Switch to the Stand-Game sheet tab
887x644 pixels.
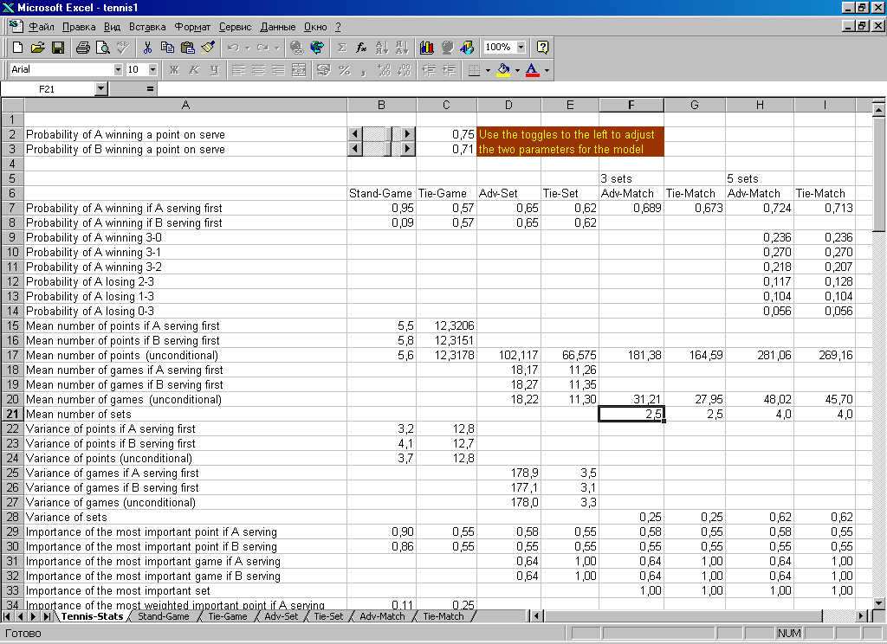click(x=164, y=616)
